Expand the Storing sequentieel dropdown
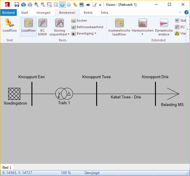This screenshot has height=176, width=190. point(69,34)
